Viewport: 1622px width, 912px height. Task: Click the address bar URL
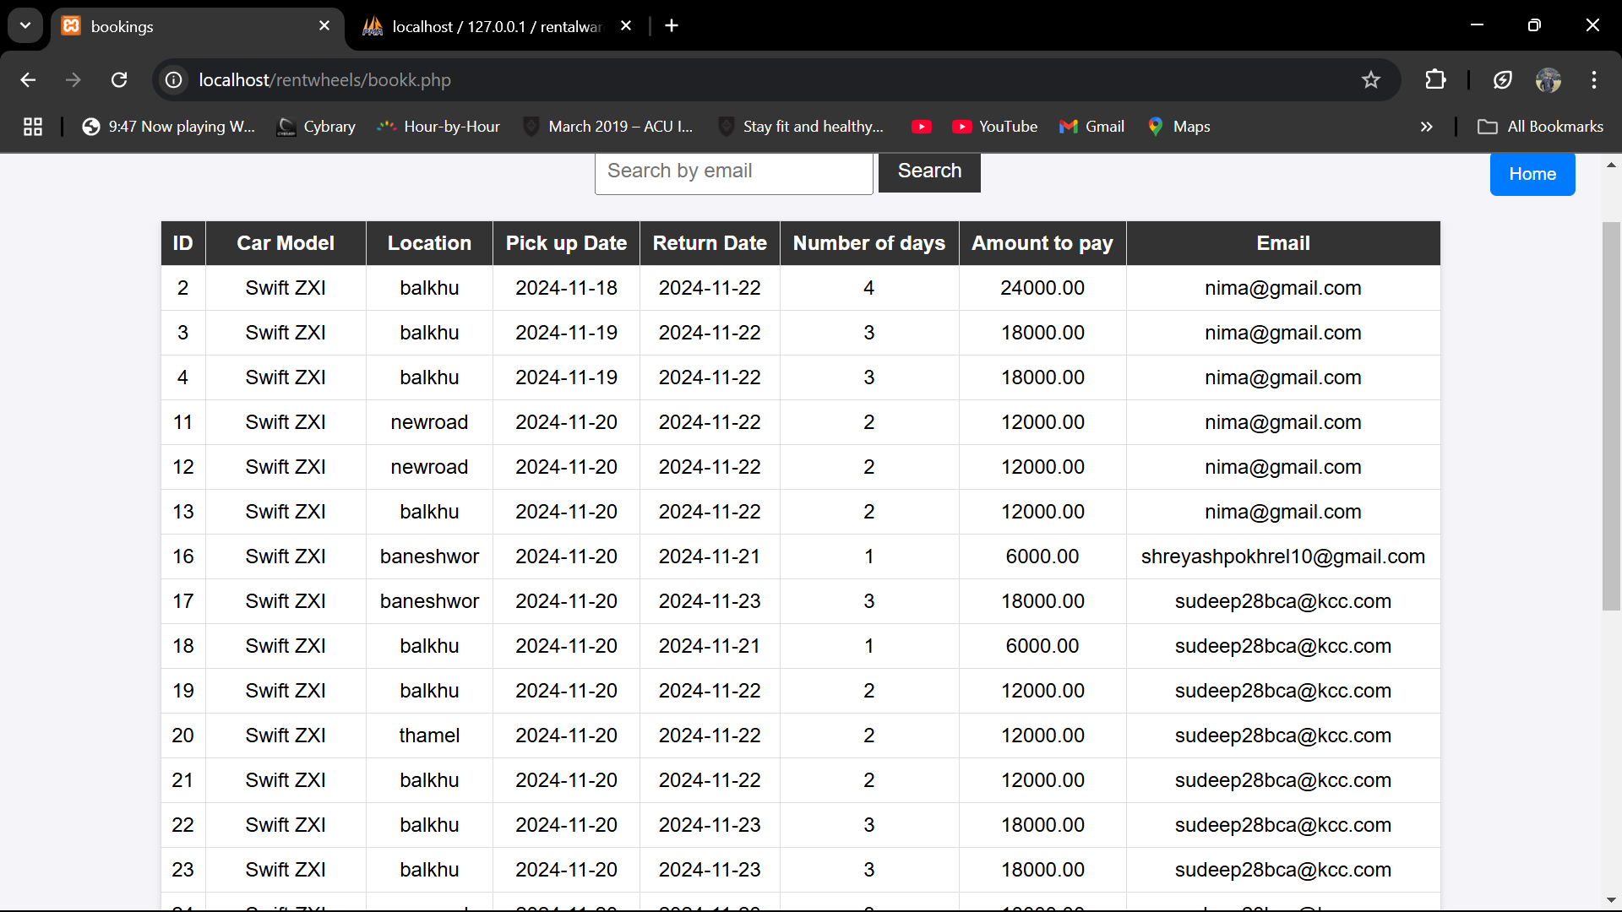324,80
